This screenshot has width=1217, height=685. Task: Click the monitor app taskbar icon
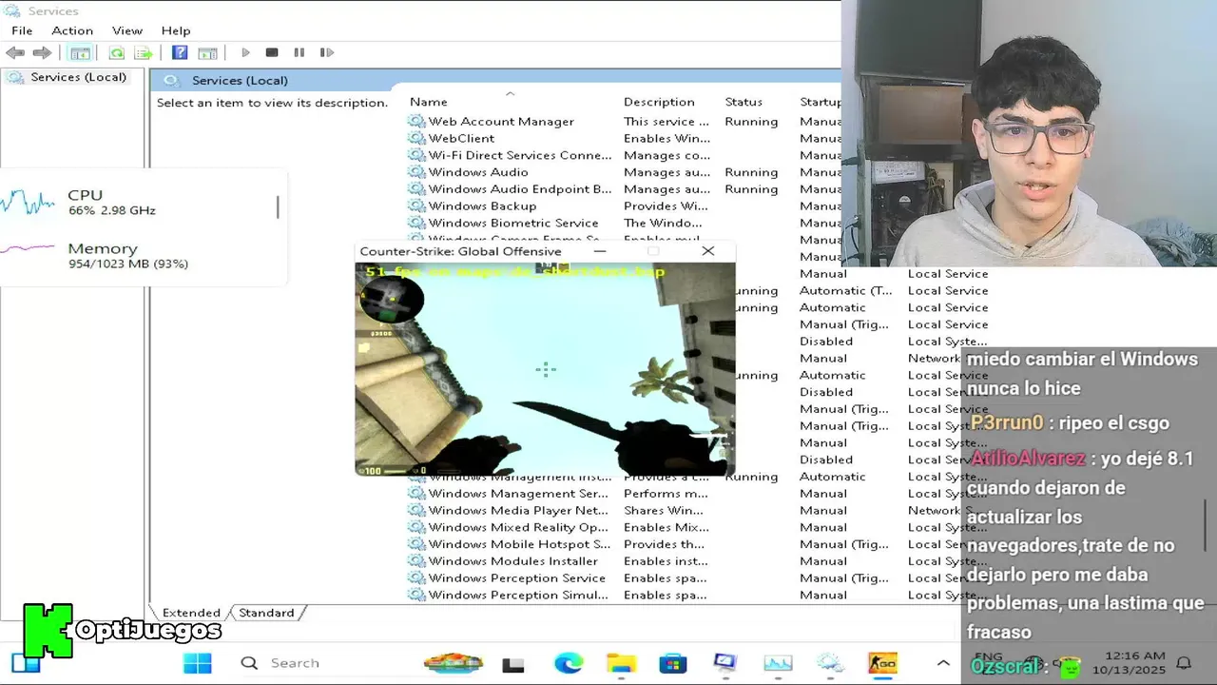pos(725,663)
